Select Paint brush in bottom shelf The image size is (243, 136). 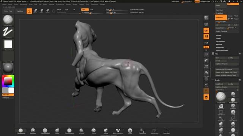coord(130,131)
